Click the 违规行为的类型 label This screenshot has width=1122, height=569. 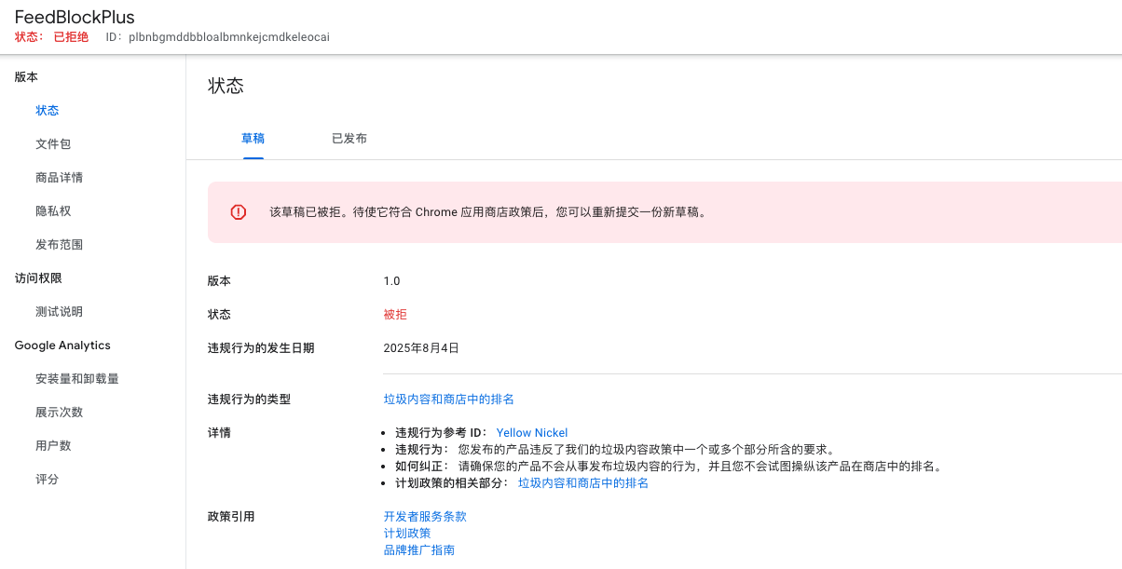pyautogui.click(x=249, y=400)
